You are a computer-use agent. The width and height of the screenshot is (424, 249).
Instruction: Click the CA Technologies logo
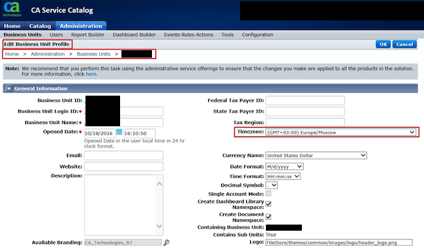12,9
